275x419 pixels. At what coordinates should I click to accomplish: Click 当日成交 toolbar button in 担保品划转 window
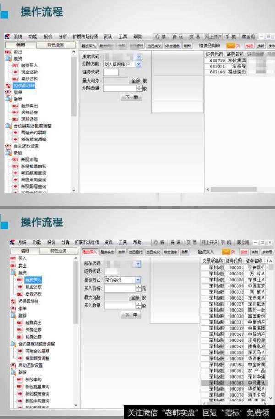coord(154,46)
